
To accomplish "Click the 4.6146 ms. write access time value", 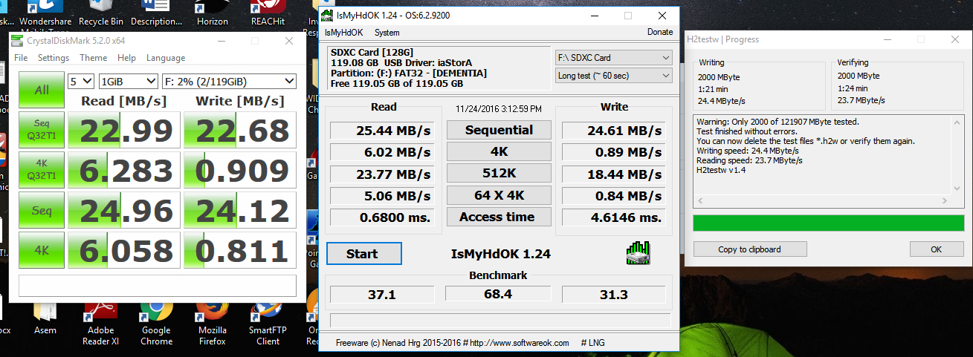I will pyautogui.click(x=613, y=217).
